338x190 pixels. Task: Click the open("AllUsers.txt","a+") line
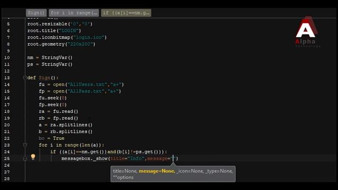coord(81,84)
